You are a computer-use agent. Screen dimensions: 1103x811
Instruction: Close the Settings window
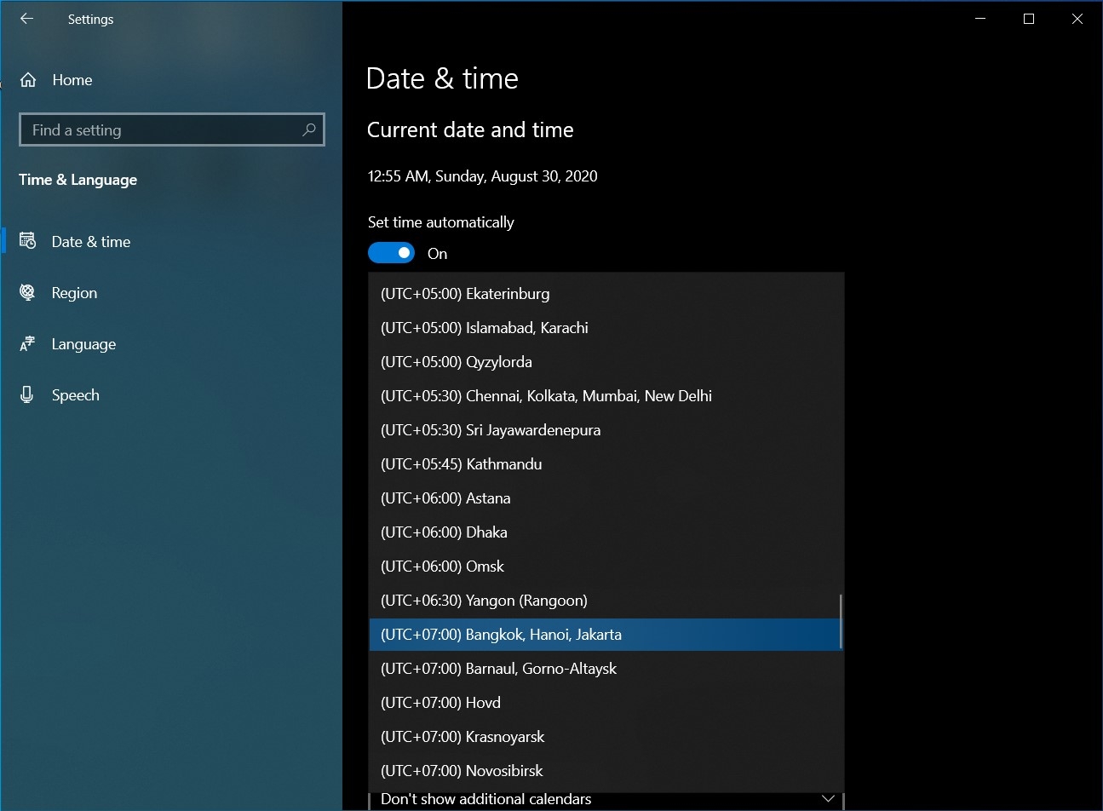(1077, 19)
